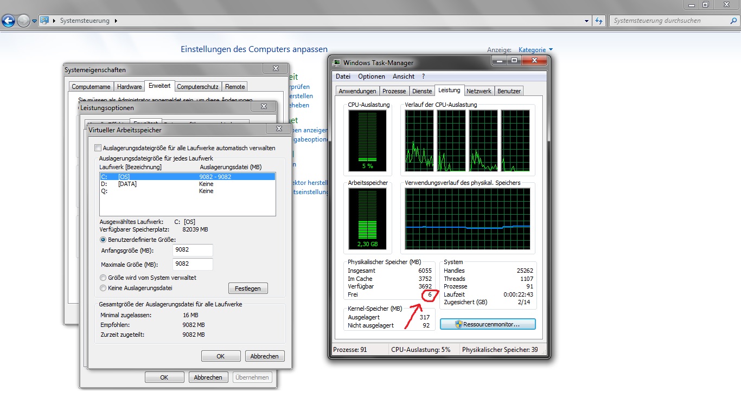Maximize the Windows Task-Manager window

[x=514, y=61]
